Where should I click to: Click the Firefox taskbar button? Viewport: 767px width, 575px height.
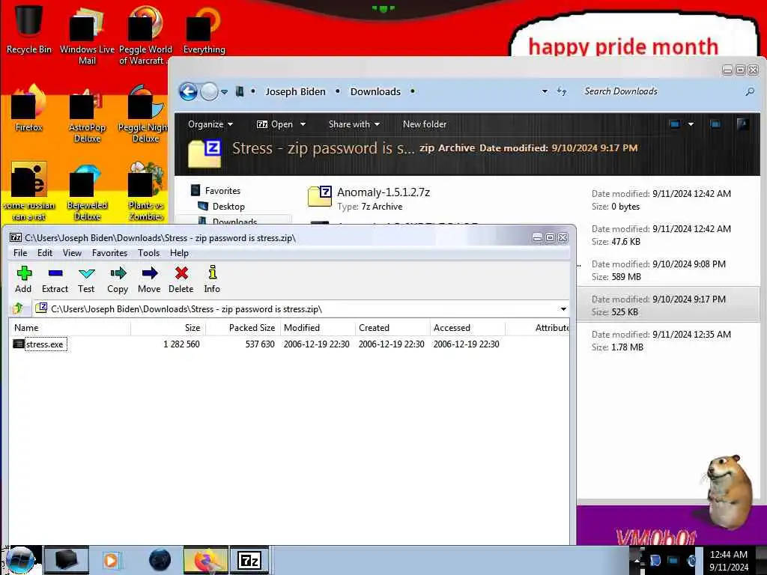click(206, 560)
